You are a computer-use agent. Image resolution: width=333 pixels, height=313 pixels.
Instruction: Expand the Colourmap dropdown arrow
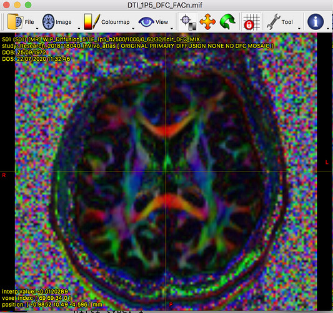pyautogui.click(x=133, y=29)
